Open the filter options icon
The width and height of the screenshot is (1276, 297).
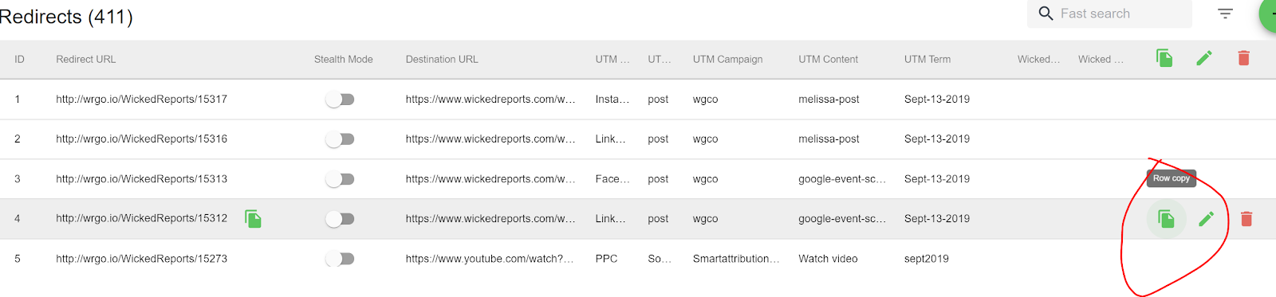point(1225,14)
